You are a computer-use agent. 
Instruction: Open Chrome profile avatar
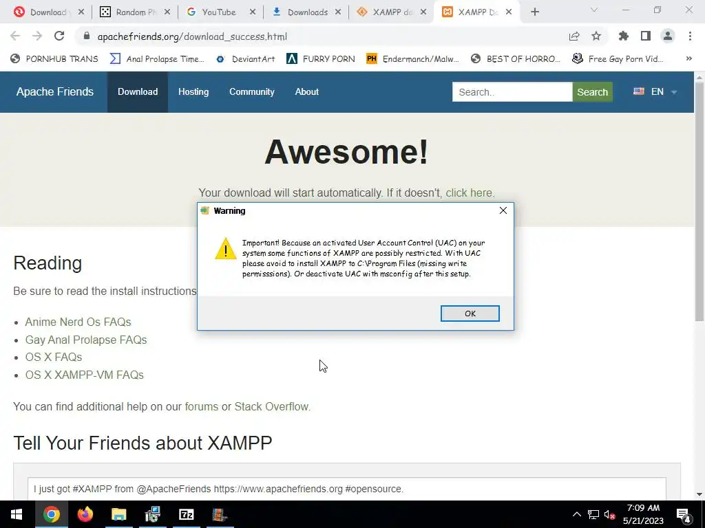tap(668, 36)
